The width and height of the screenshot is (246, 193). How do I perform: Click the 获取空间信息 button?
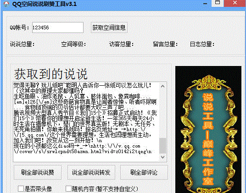click(109, 28)
